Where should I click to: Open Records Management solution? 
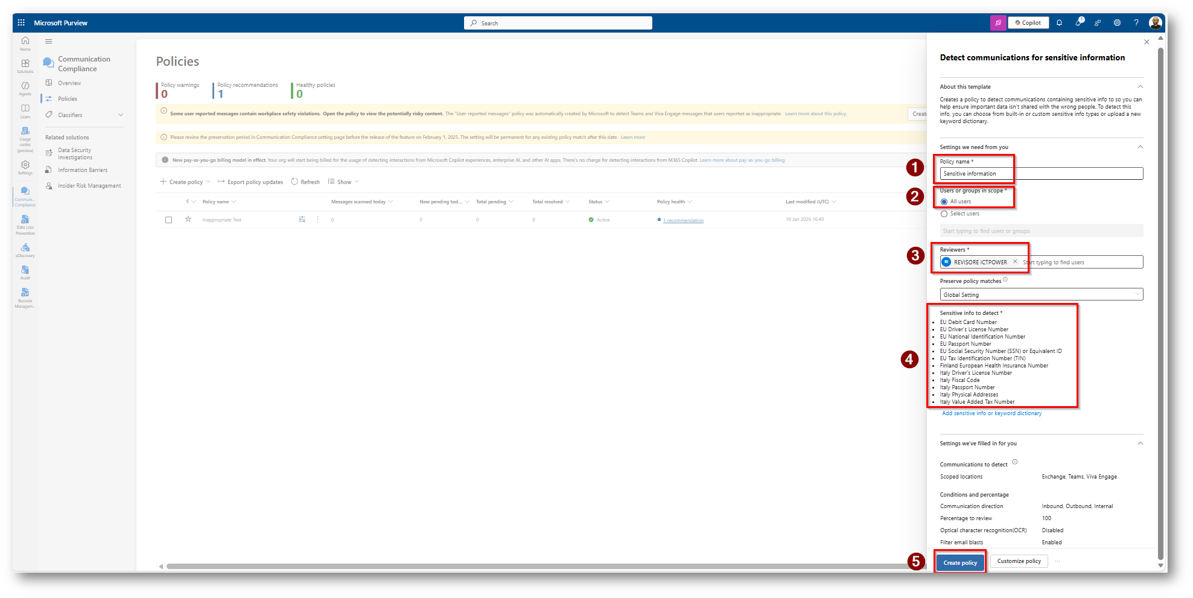25,298
